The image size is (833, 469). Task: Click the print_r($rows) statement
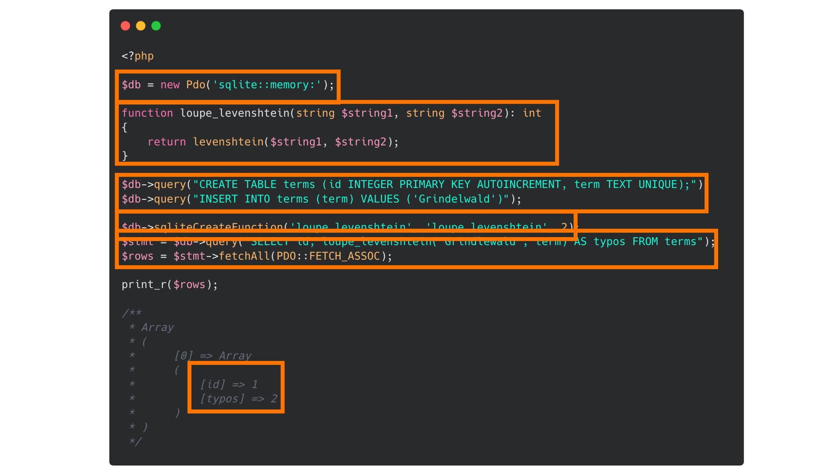(169, 284)
